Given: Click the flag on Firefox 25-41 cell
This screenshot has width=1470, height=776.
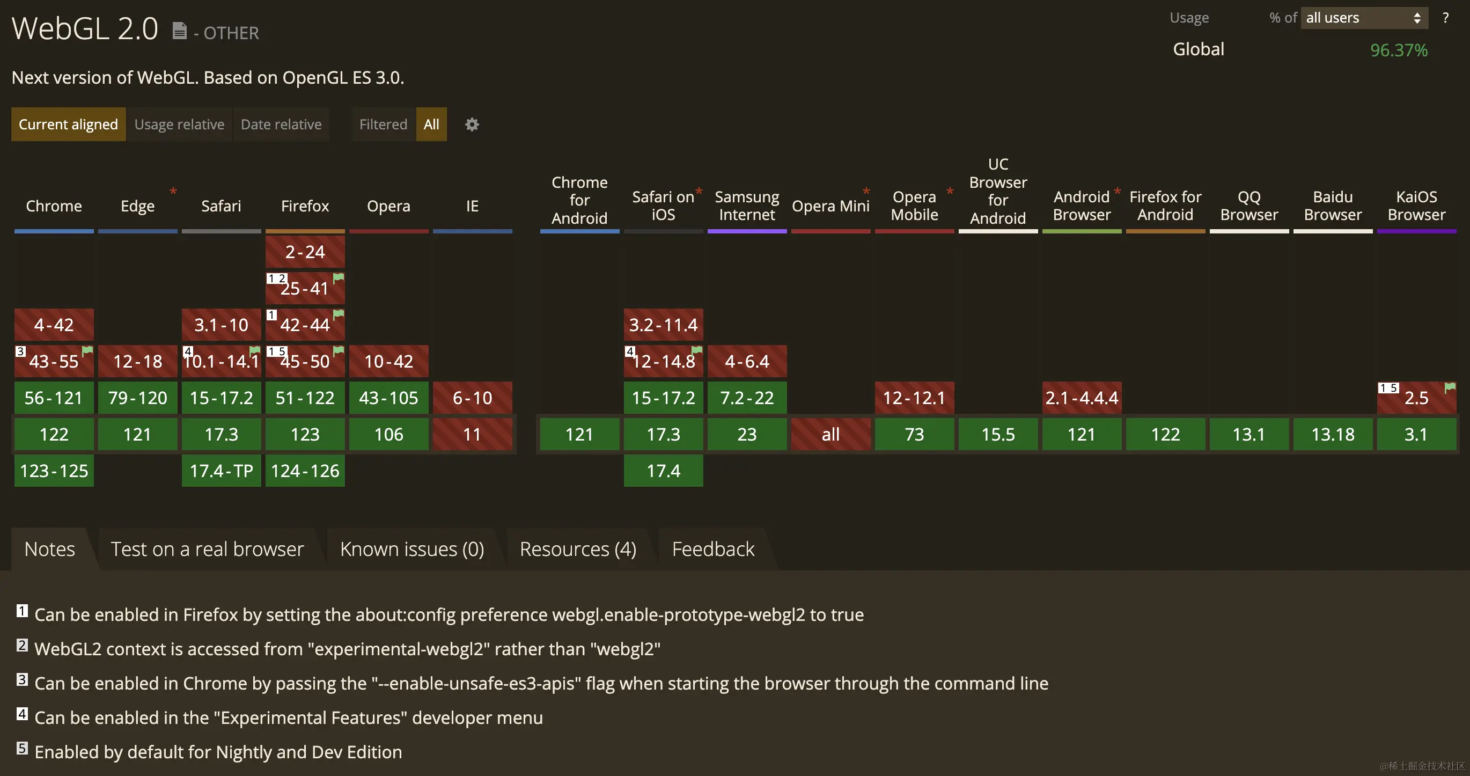Looking at the screenshot, I should [x=339, y=277].
